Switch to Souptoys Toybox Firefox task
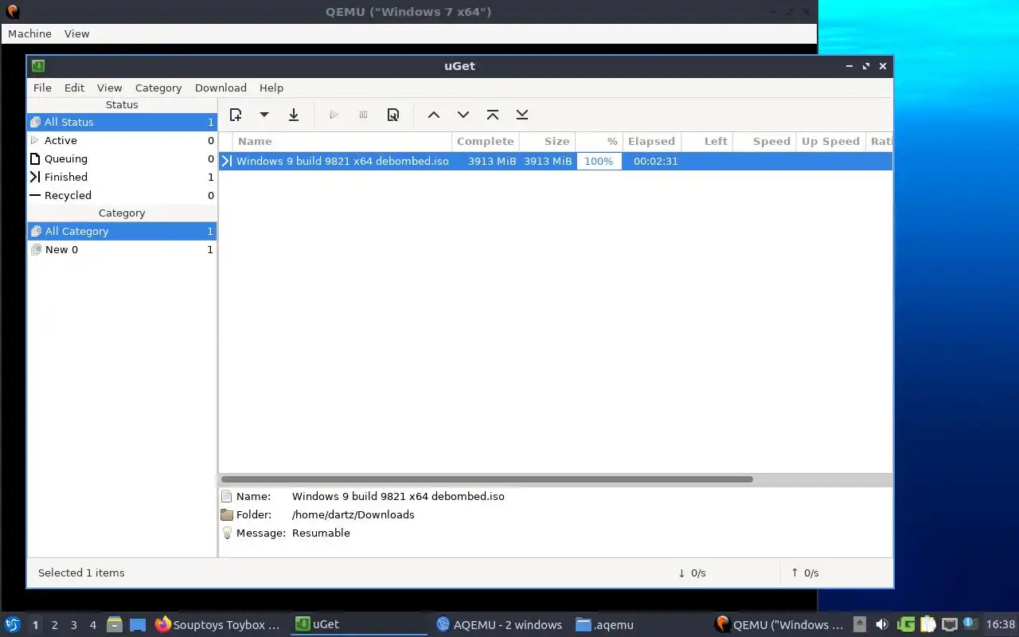The height and width of the screenshot is (637, 1019). (218, 625)
